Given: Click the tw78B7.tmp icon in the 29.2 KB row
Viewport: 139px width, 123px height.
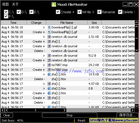Looking at the screenshot, I should (x=49, y=65).
